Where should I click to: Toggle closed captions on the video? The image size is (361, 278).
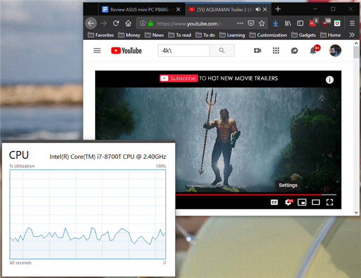pyautogui.click(x=274, y=202)
